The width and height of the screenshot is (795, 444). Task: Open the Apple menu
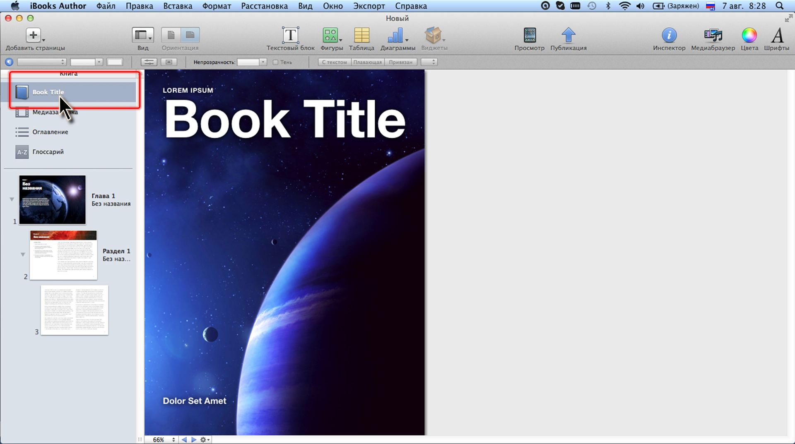pyautogui.click(x=15, y=6)
